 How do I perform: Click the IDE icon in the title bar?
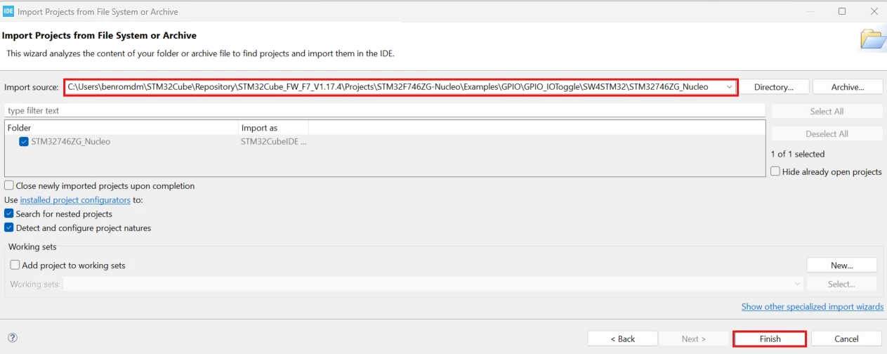9,11
